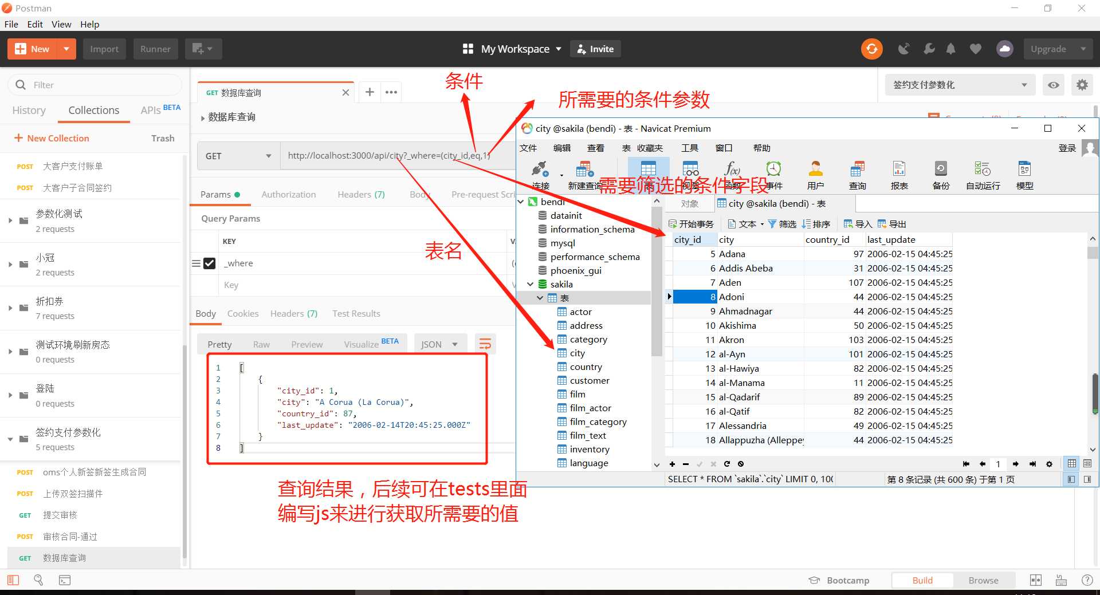This screenshot has width=1100, height=595.
Task: Select the country table in Navicat tree
Action: [586, 367]
